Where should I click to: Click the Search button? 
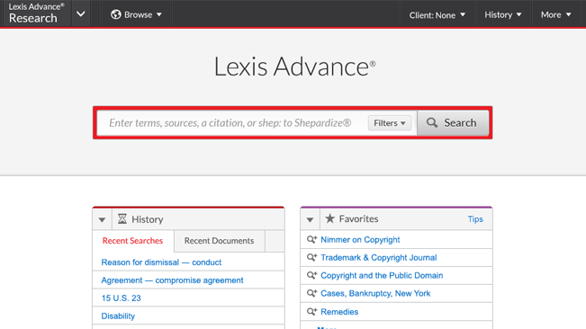tap(453, 123)
